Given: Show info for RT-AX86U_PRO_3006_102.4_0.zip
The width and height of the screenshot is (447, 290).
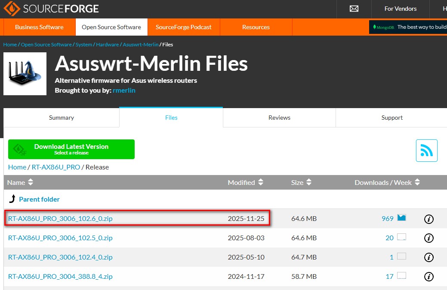Looking at the screenshot, I should tap(429, 257).
